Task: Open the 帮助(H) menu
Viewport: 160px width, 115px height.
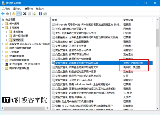Action: 40,9
